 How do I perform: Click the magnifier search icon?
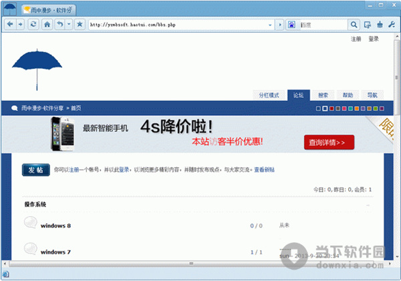(354, 25)
